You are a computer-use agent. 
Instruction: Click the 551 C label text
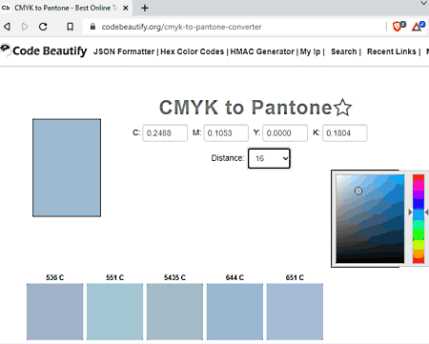[x=115, y=277]
